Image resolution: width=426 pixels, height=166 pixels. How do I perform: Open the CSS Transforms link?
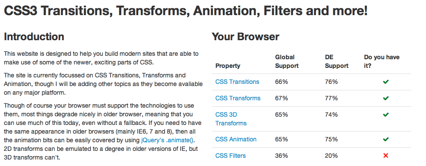pos(238,98)
